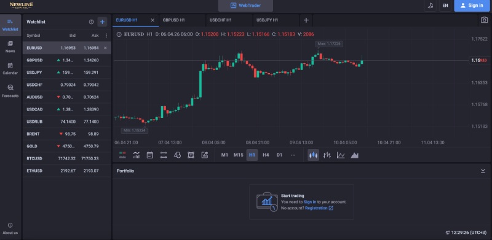
Task: Switch to the GBPUSD H1 tab
Action: pyautogui.click(x=182, y=20)
